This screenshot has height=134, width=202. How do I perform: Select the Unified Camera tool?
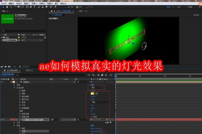(19, 7)
